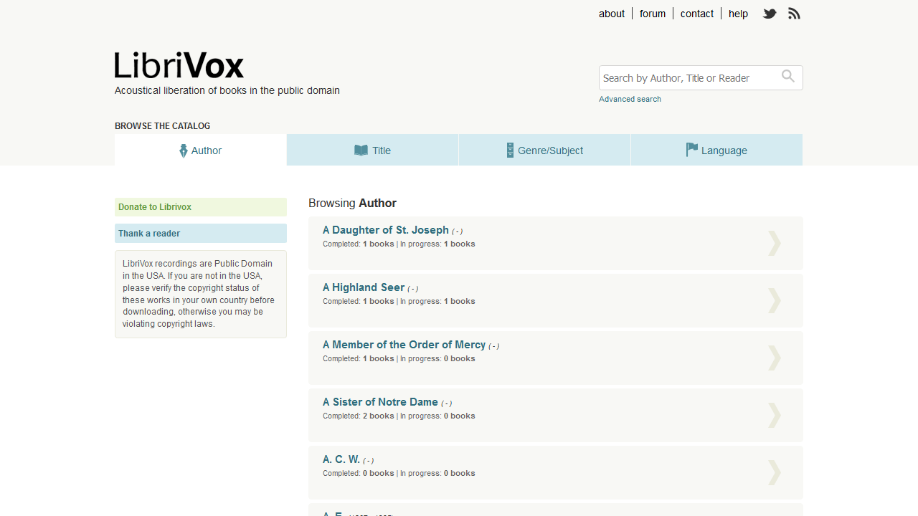Screen dimensions: 918x516
Task: Expand A Highland Seer chevron
Action: 775,300
